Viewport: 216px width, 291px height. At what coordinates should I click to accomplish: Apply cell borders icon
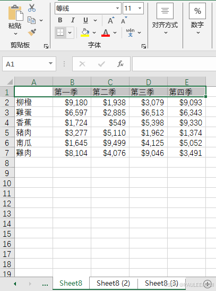60,32
